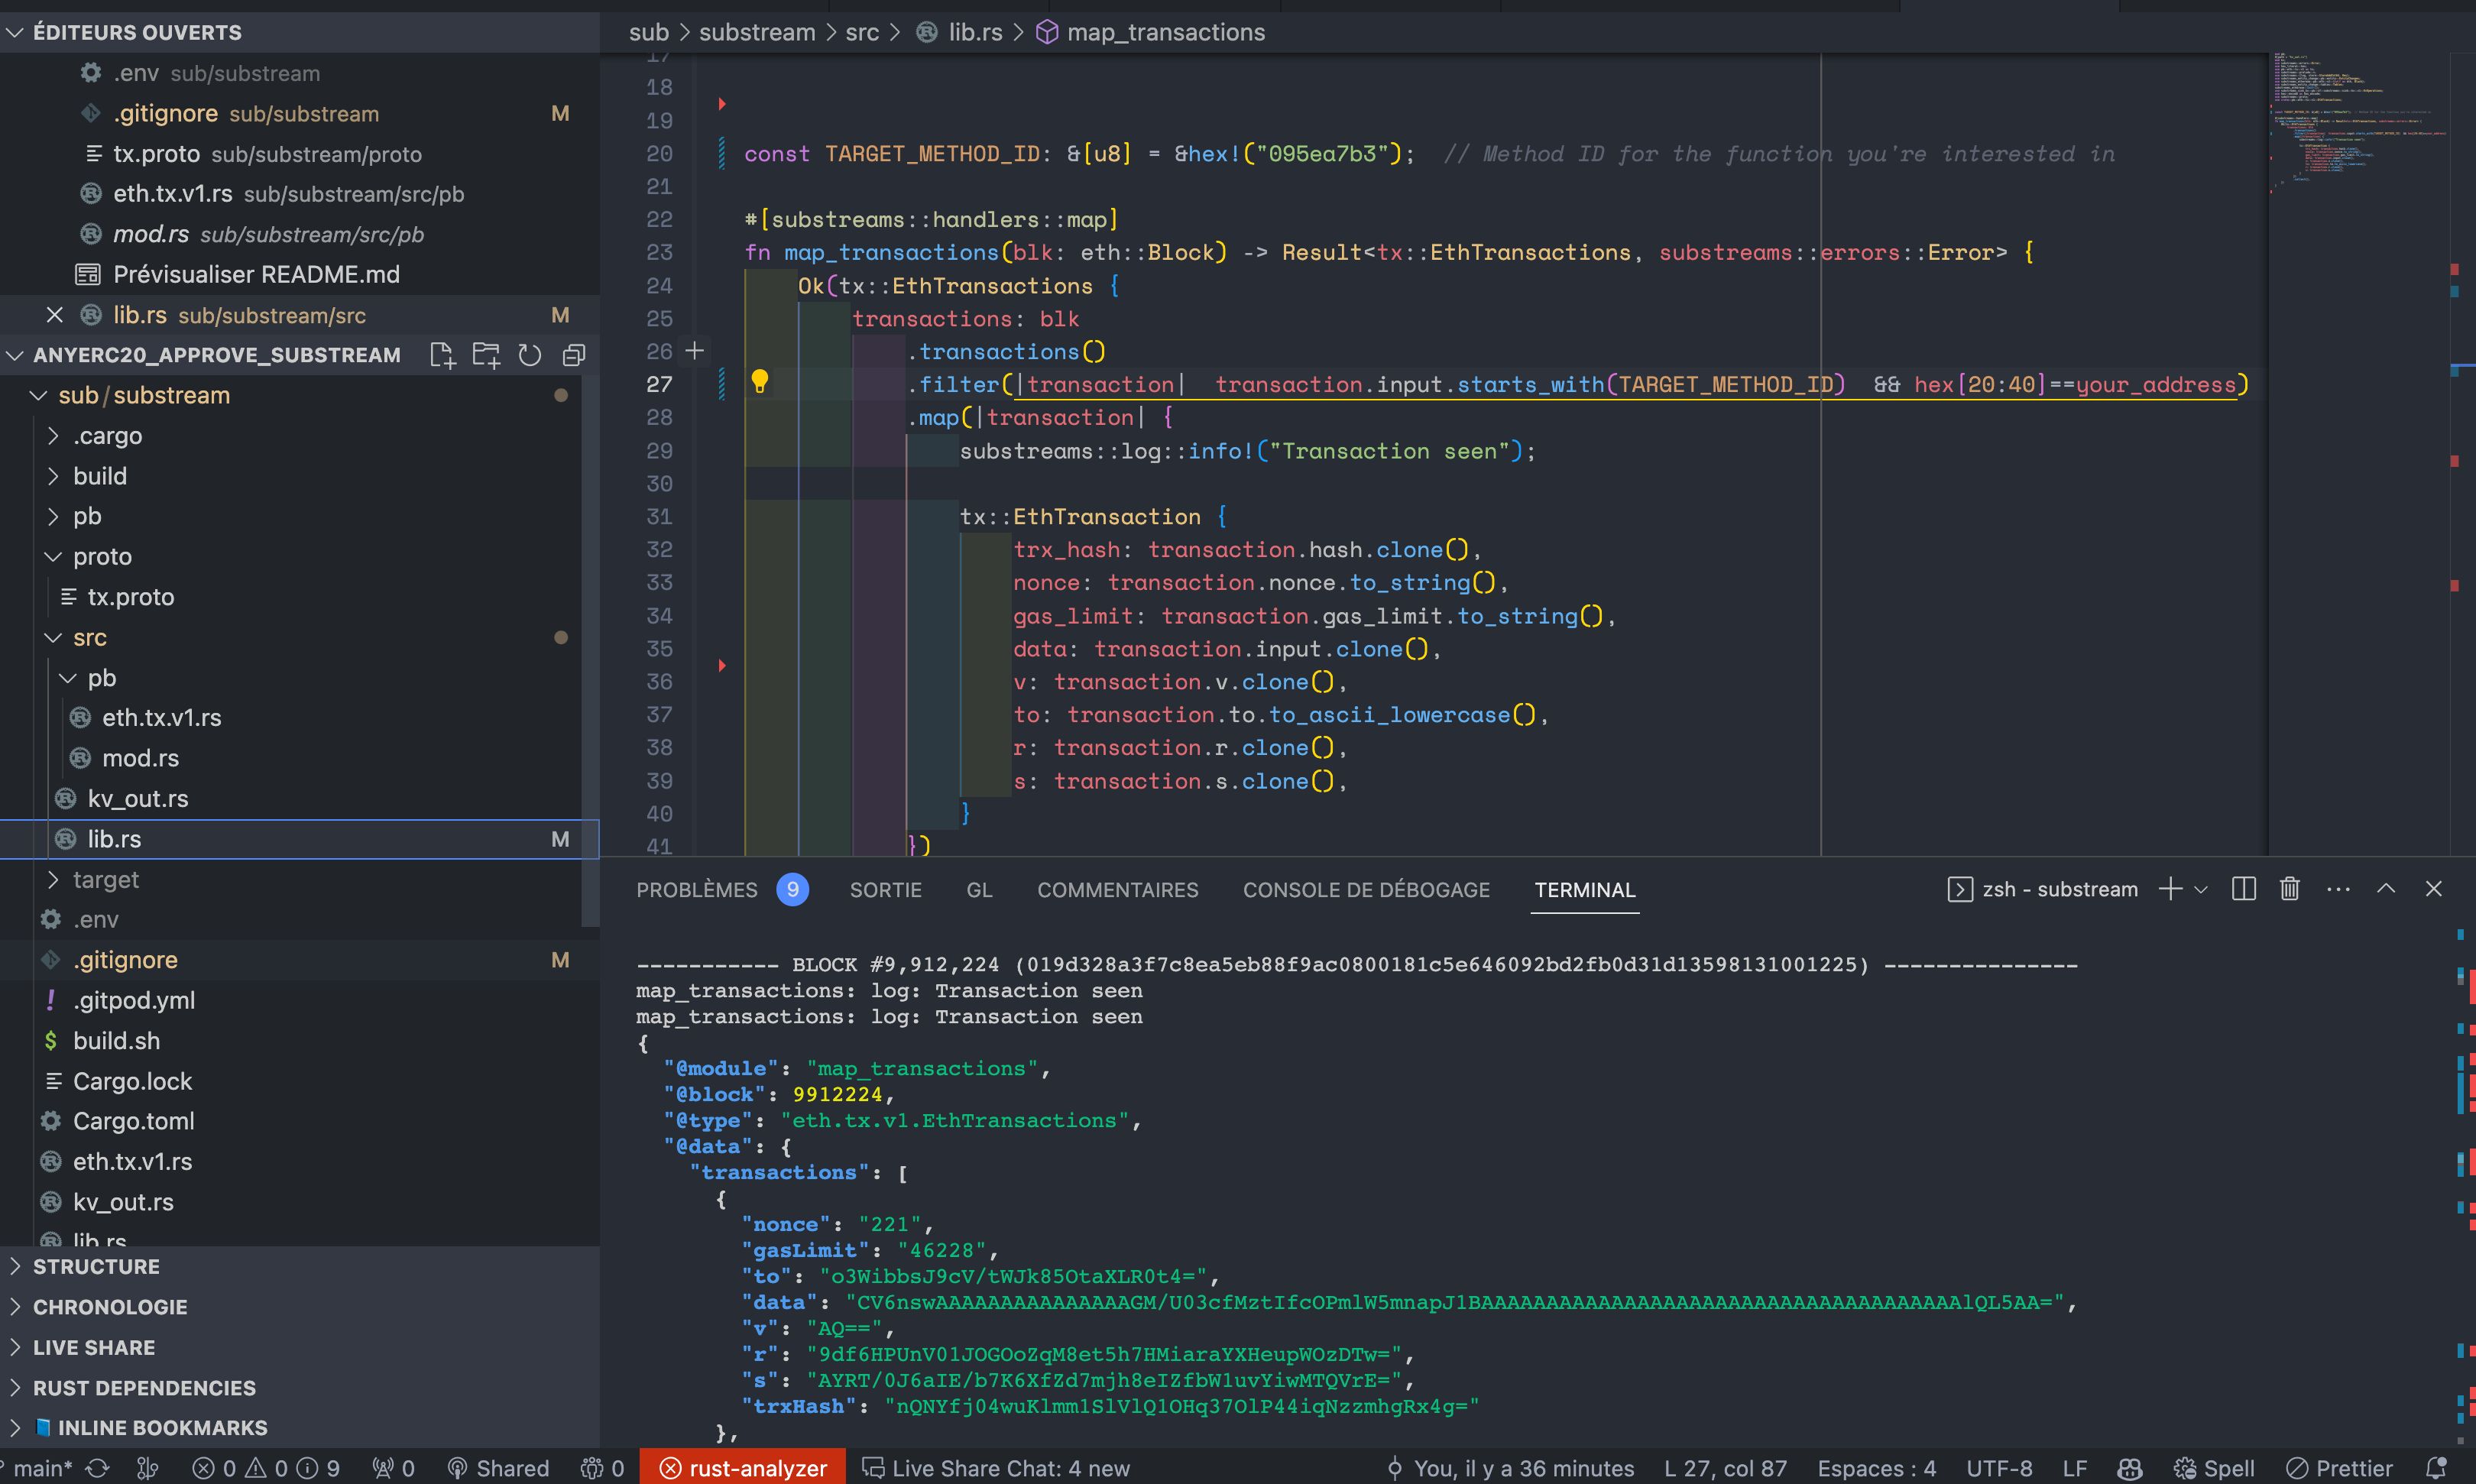This screenshot has height=1484, width=2476.
Task: Click the map_transactions breadcrumb symbol
Action: click(1165, 32)
